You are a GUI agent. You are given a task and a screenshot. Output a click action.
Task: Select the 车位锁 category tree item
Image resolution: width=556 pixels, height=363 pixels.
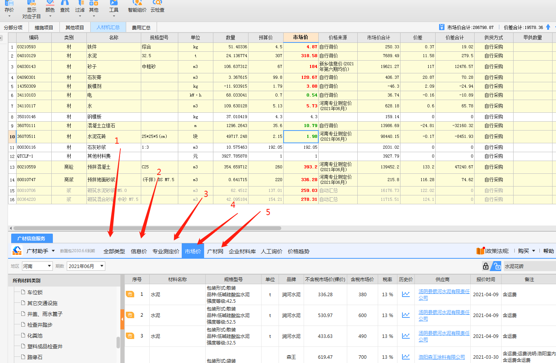tap(35, 292)
